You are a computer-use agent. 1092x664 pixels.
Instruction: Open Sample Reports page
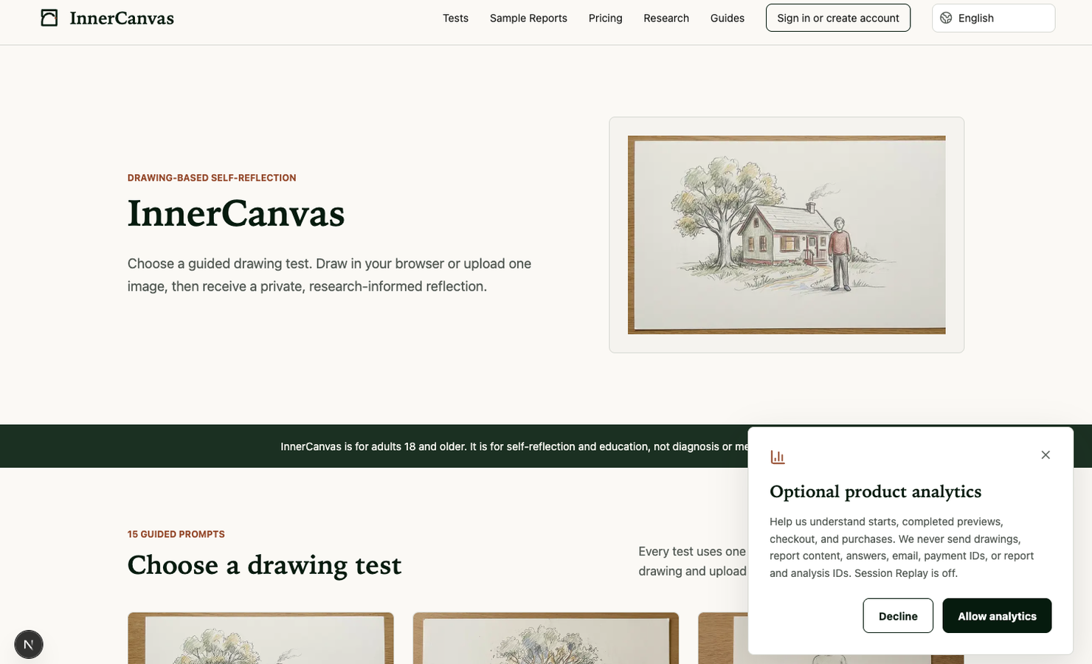(x=528, y=18)
